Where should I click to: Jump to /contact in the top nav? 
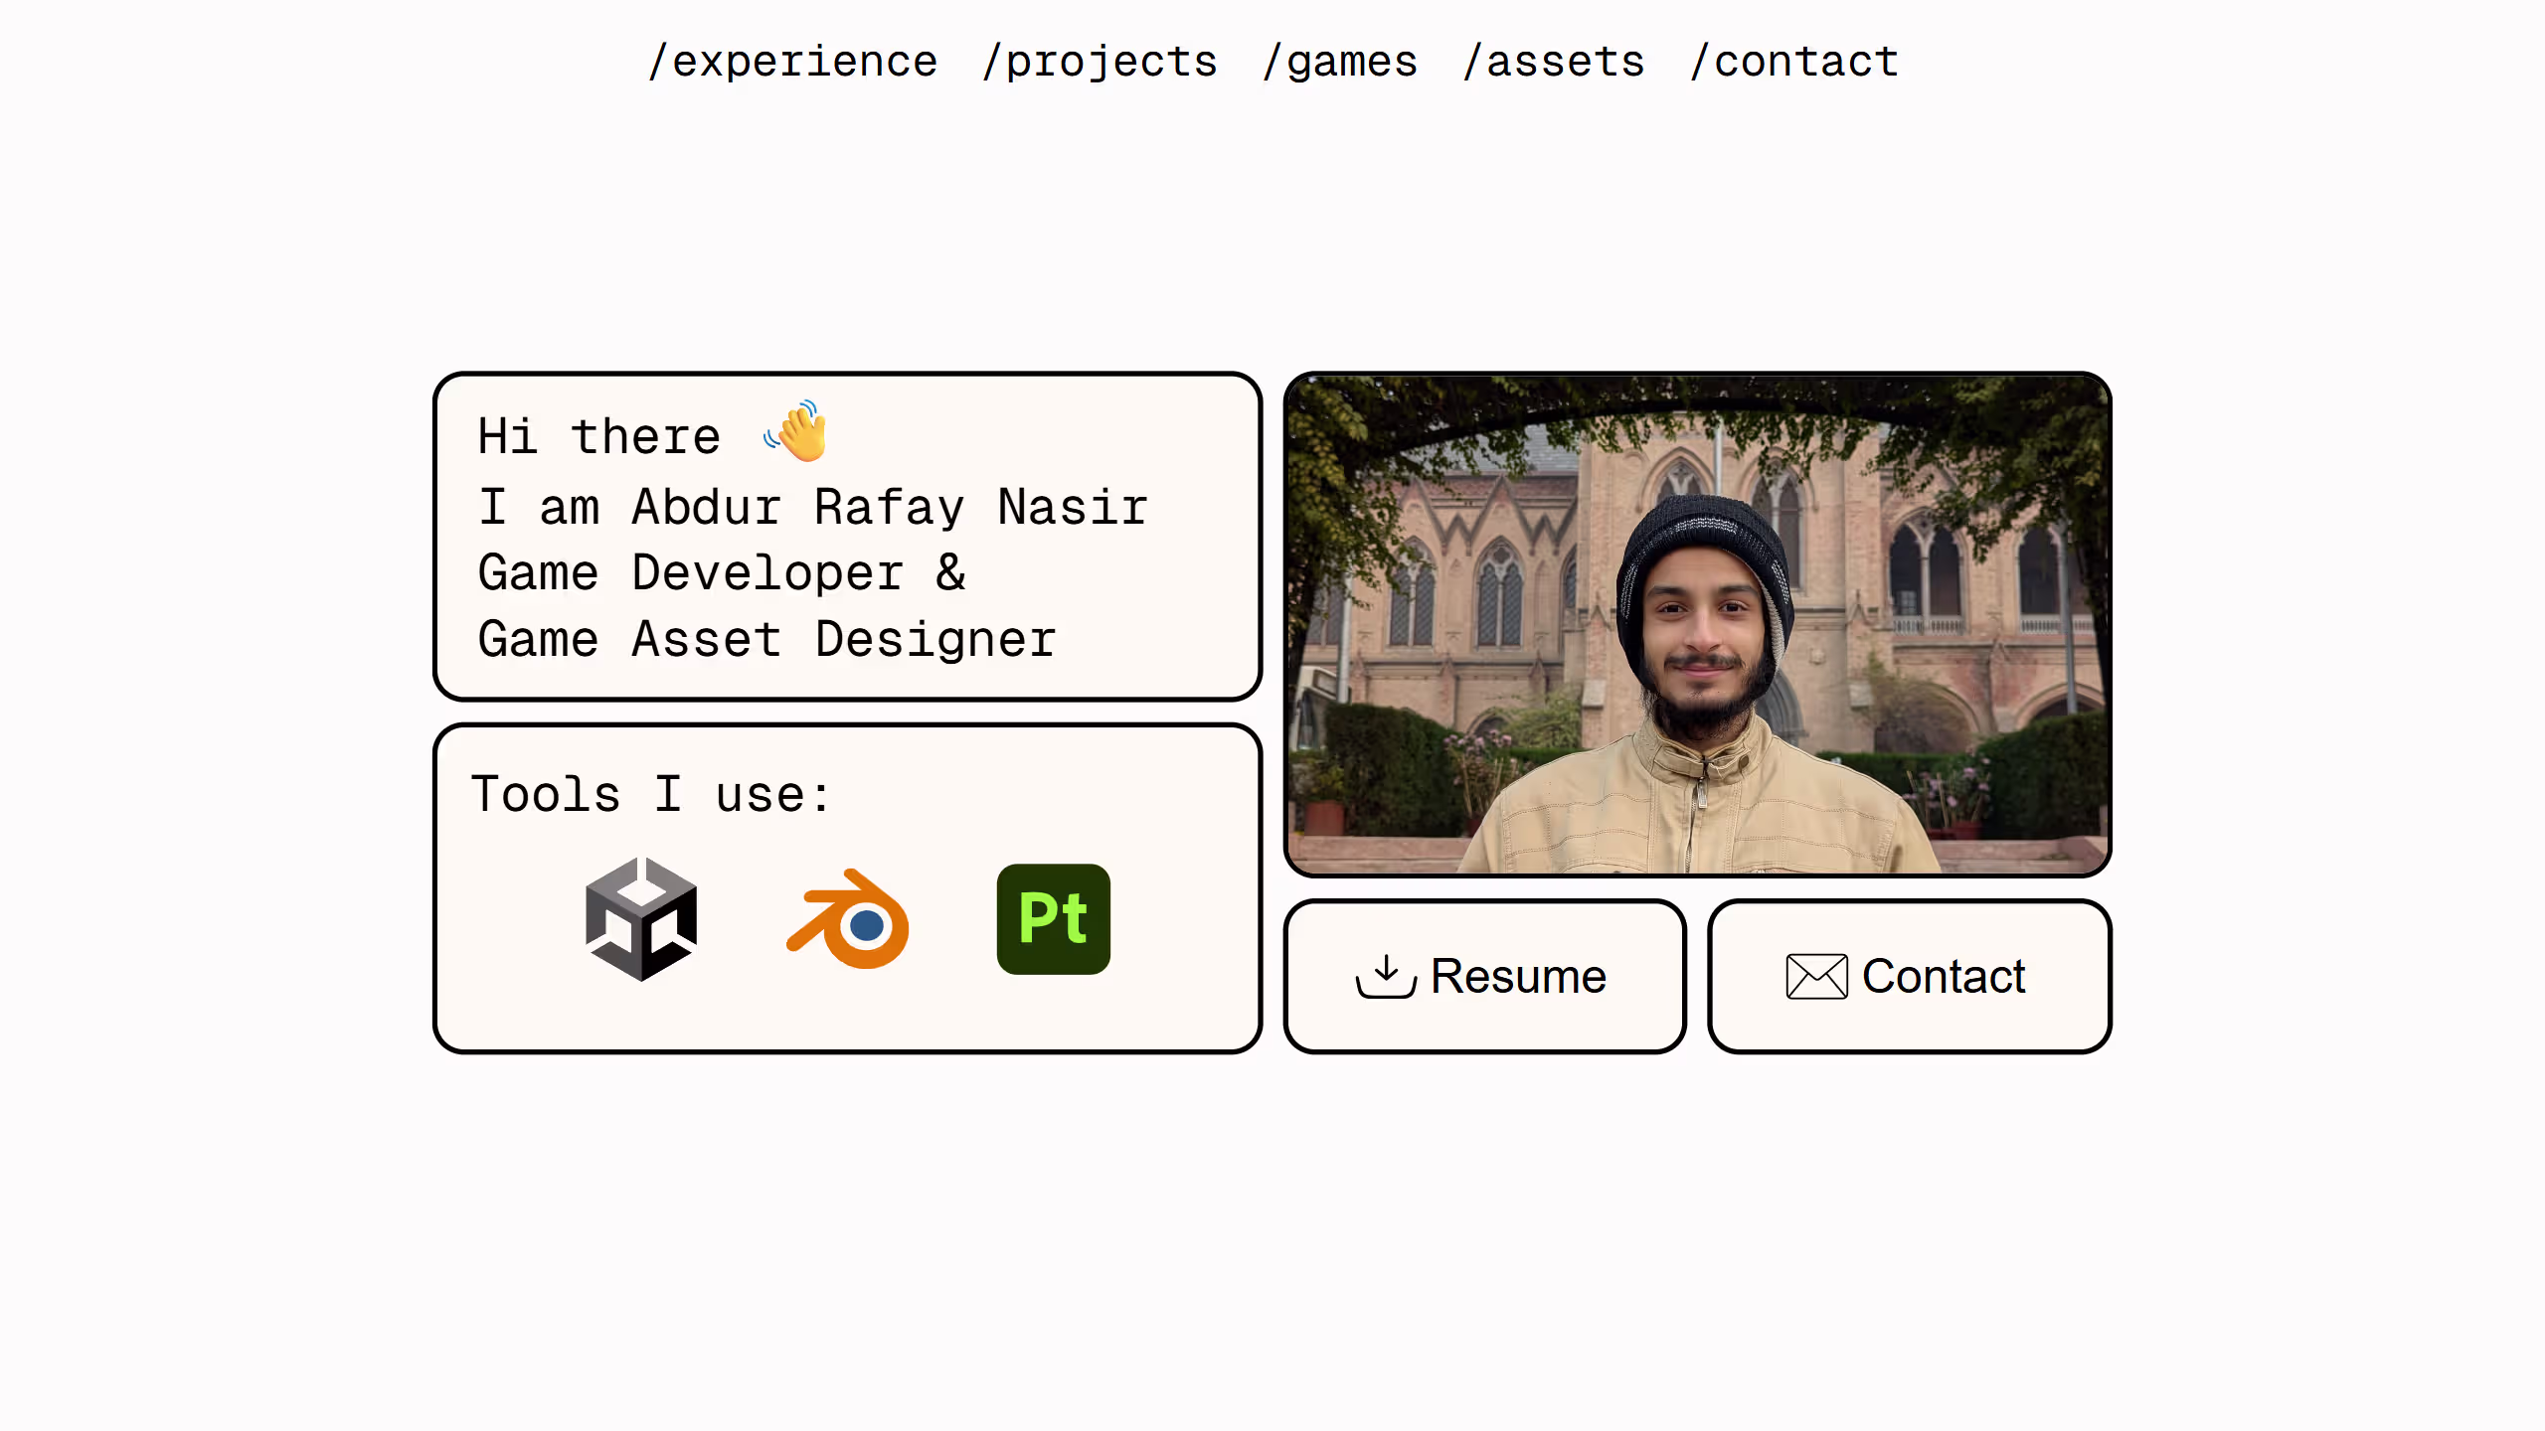pyautogui.click(x=1794, y=62)
